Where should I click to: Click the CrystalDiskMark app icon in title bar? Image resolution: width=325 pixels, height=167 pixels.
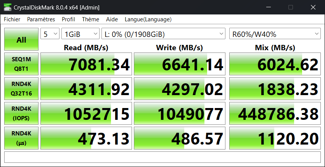pyautogui.click(x=7, y=7)
